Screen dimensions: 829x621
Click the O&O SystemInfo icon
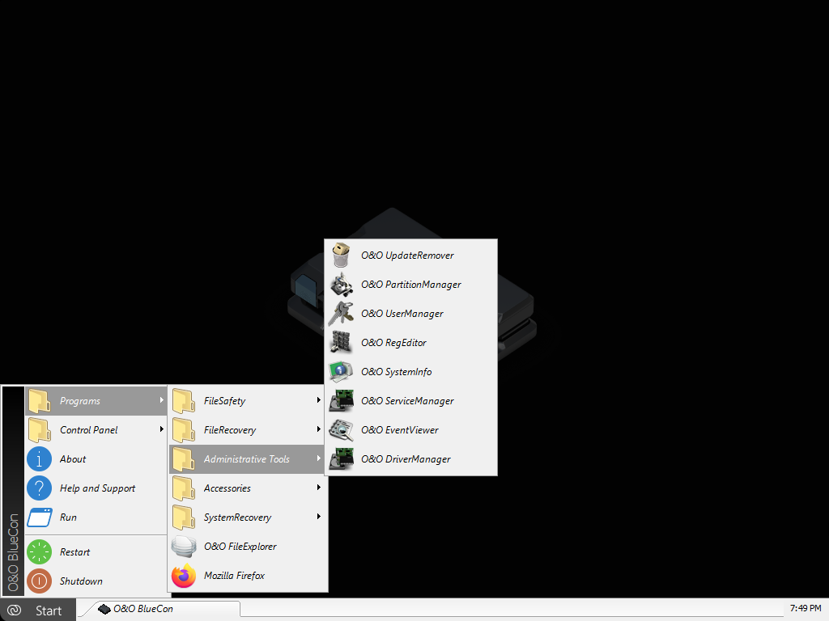click(342, 372)
